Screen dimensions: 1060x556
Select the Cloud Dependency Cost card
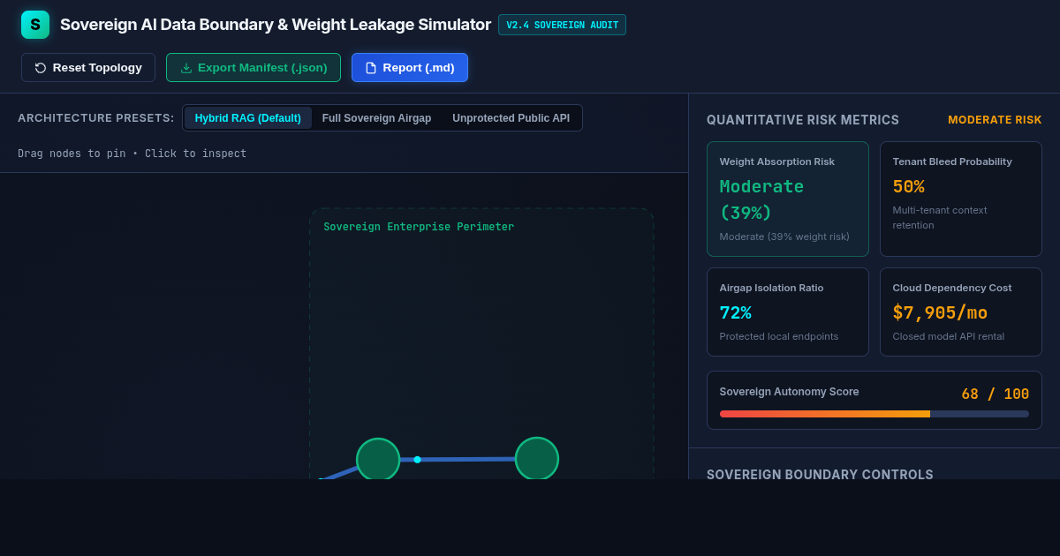961,312
